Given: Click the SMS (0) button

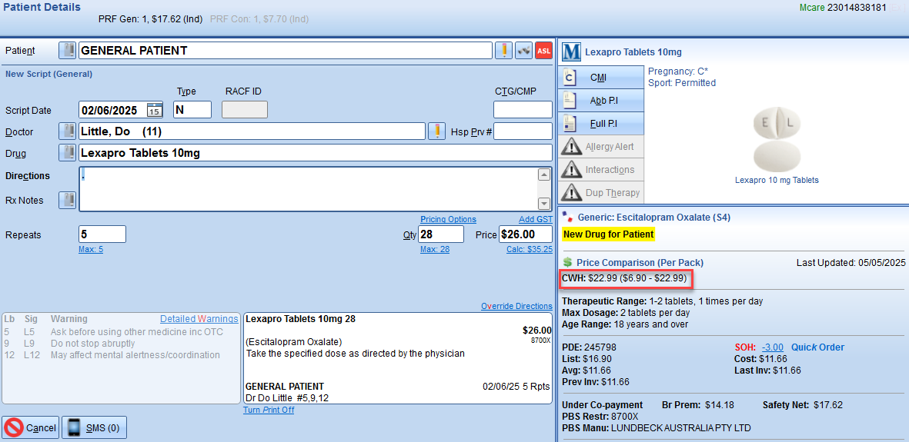Looking at the screenshot, I should tap(94, 428).
